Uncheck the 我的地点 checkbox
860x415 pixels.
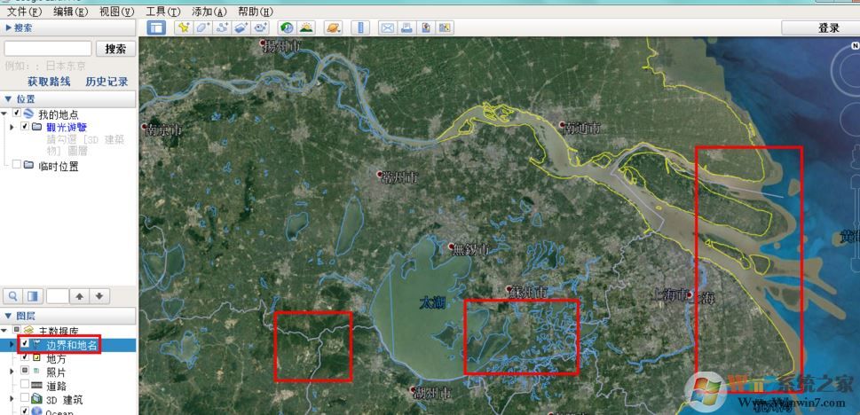[x=17, y=113]
